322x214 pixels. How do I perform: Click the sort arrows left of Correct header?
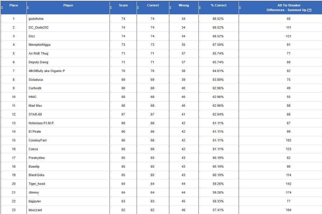click(138, 8)
